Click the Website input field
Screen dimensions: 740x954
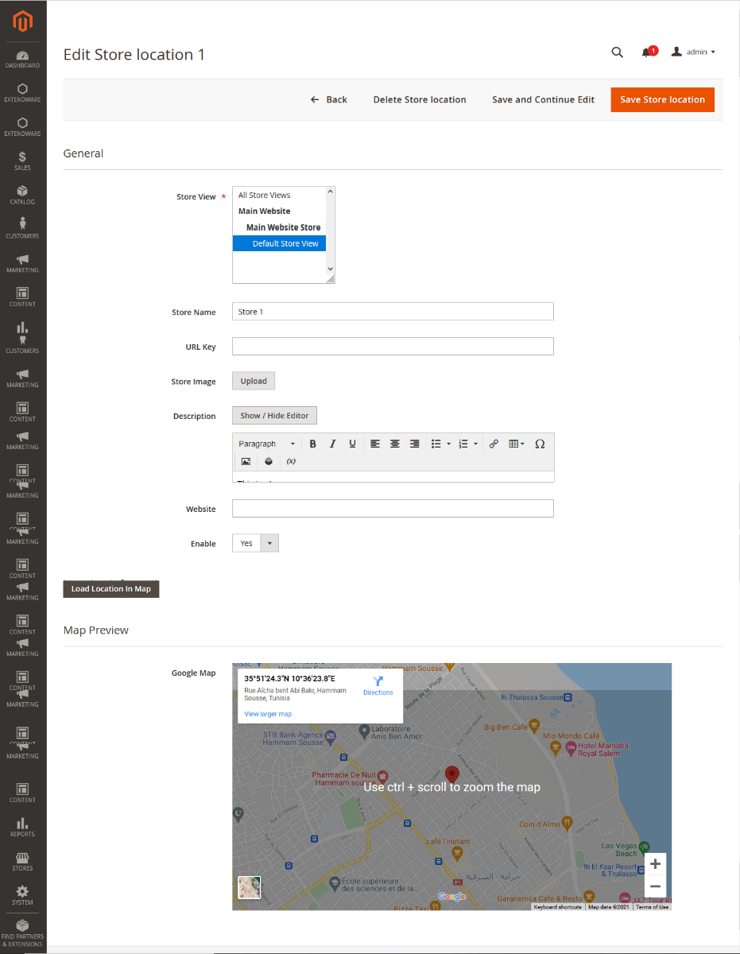(393, 508)
